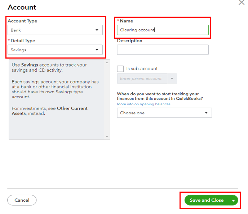
Task: Click the Account dialog title
Action: pyautogui.click(x=22, y=7)
